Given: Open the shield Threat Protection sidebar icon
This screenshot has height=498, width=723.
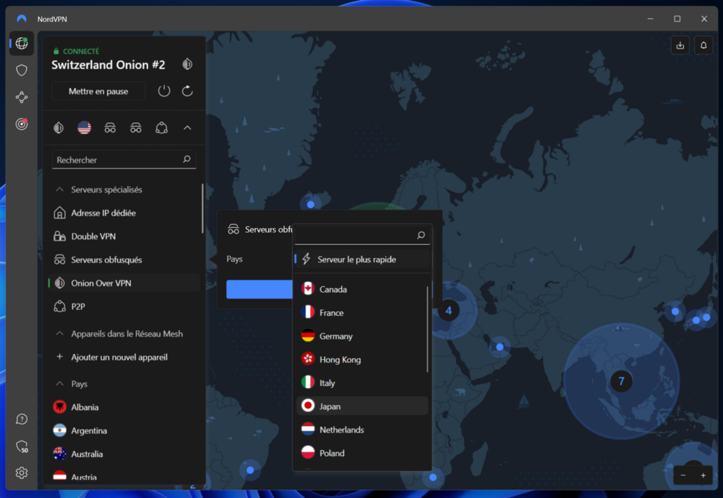Looking at the screenshot, I should (x=22, y=70).
